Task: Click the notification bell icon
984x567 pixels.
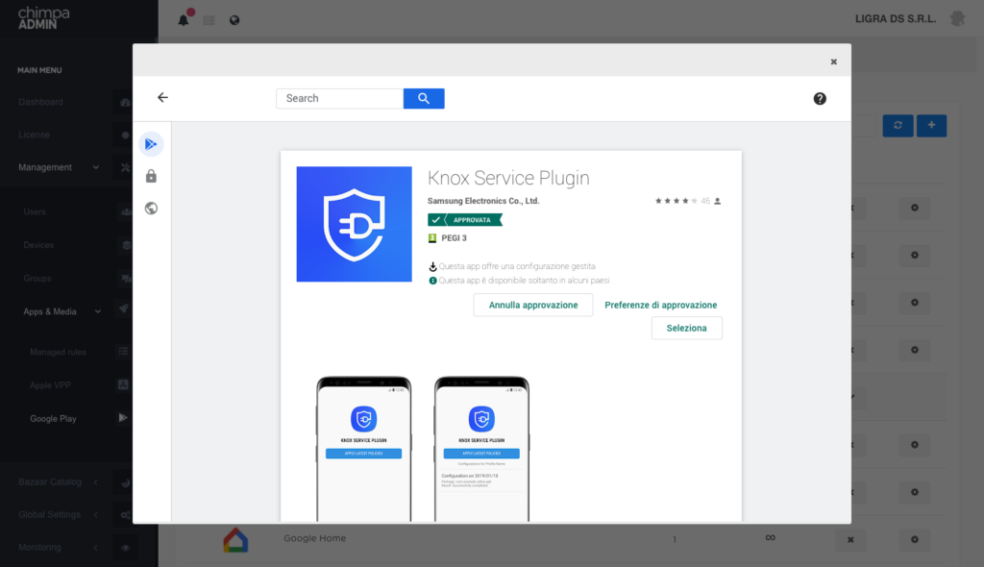Action: coord(184,20)
